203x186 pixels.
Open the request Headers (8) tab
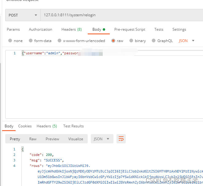point(71,29)
